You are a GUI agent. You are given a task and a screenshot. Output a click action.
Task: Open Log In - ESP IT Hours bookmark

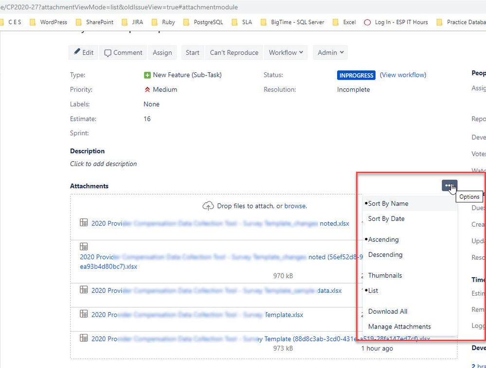396,22
